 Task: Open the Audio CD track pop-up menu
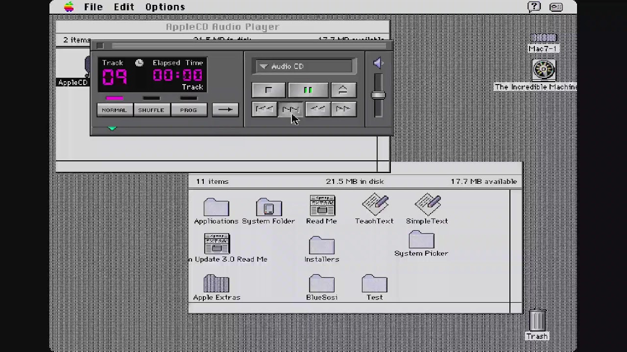point(303,66)
